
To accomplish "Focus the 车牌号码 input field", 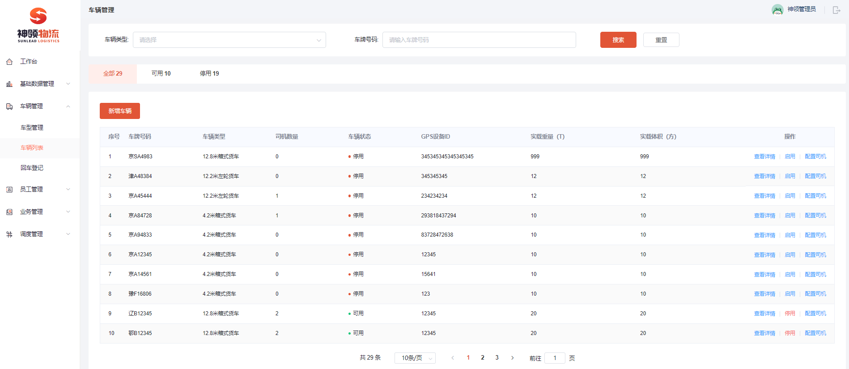I will 479,40.
